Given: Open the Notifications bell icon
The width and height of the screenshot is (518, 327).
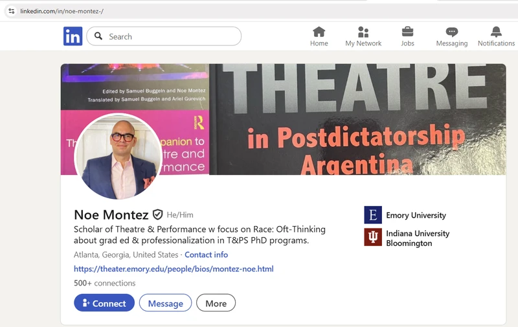Looking at the screenshot, I should click(496, 32).
